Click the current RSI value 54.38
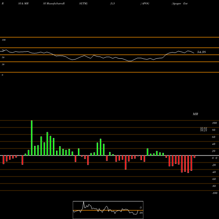The height and width of the screenshot is (219, 219). tap(201, 52)
